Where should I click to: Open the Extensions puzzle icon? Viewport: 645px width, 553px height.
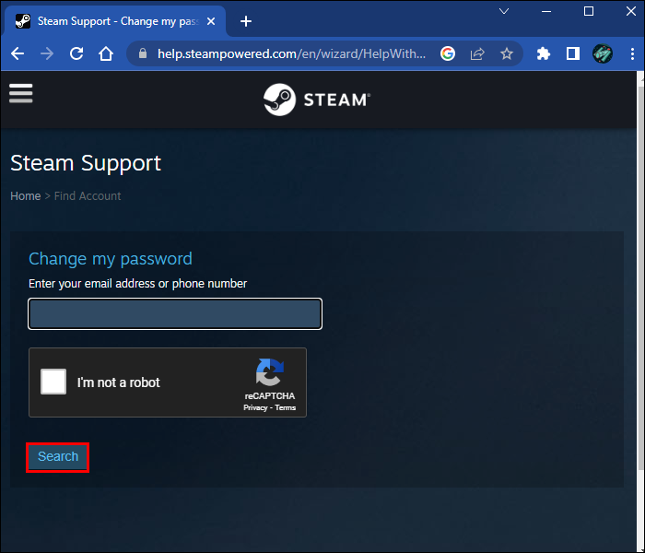(544, 53)
